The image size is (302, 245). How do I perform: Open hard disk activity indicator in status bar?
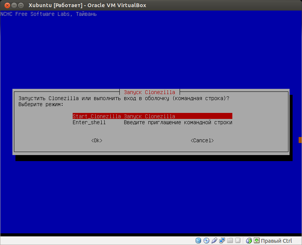coord(198,240)
